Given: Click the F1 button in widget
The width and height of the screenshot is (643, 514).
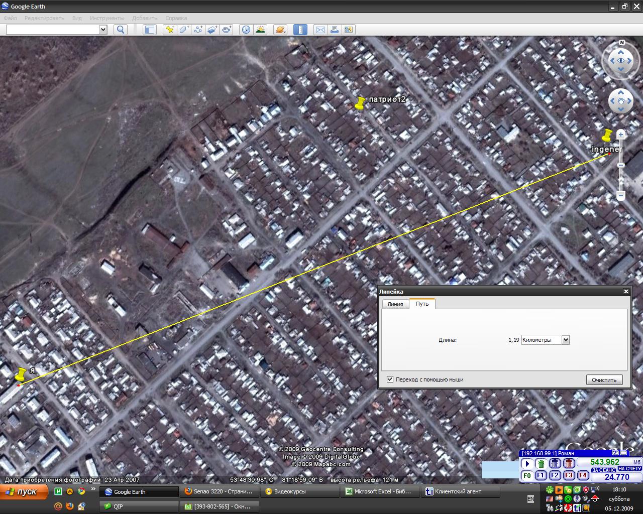Looking at the screenshot, I should 541,475.
